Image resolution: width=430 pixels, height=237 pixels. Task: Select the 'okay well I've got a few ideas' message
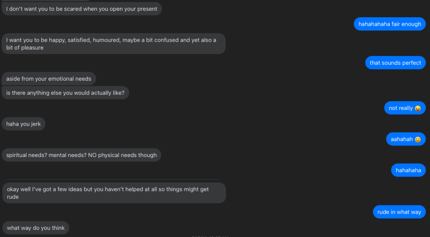(114, 193)
